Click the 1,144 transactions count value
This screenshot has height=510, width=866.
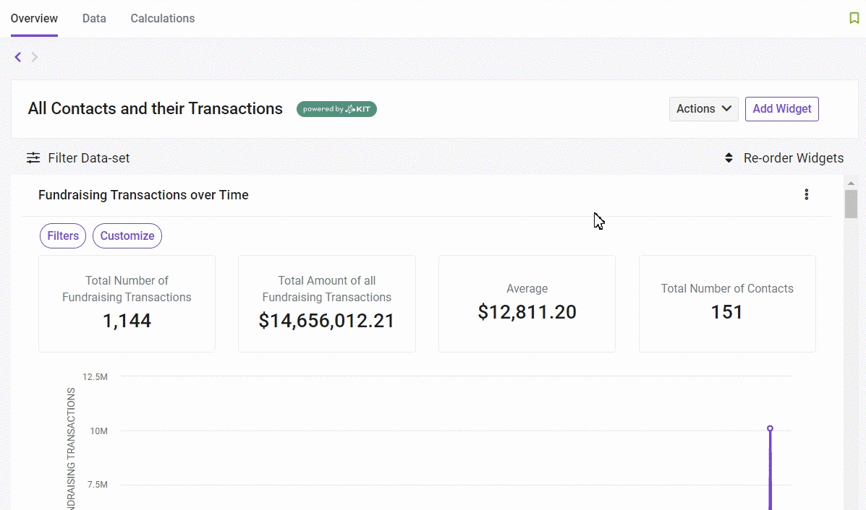(x=127, y=321)
